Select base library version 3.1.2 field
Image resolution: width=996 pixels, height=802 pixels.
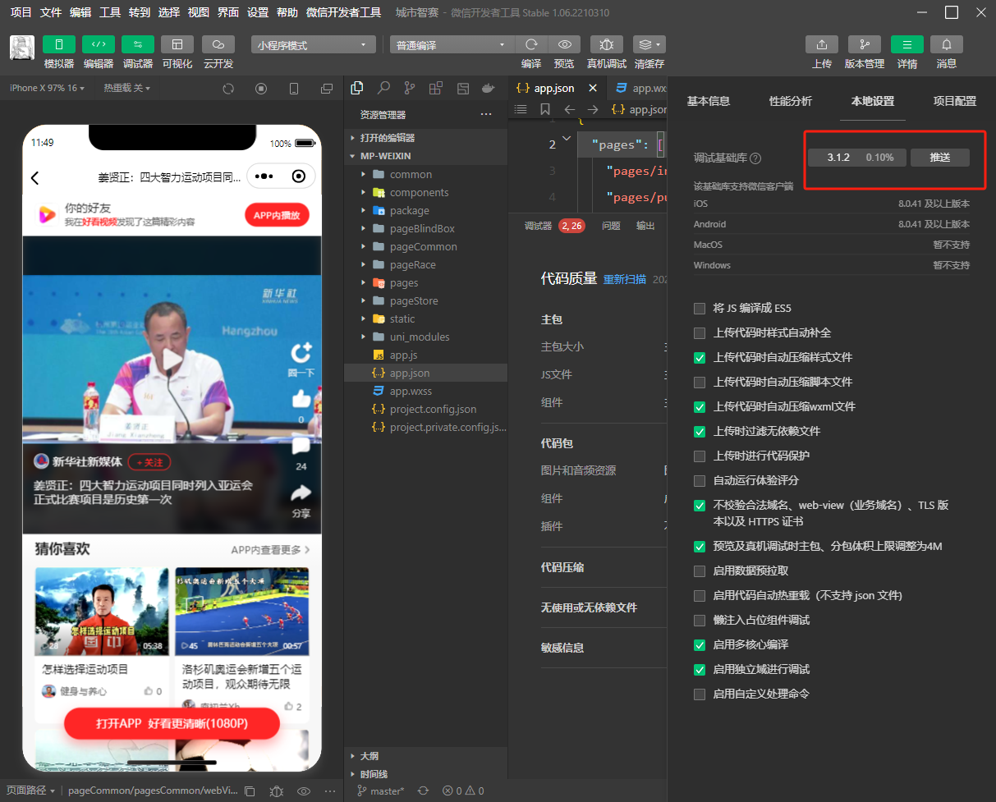pyautogui.click(x=857, y=158)
